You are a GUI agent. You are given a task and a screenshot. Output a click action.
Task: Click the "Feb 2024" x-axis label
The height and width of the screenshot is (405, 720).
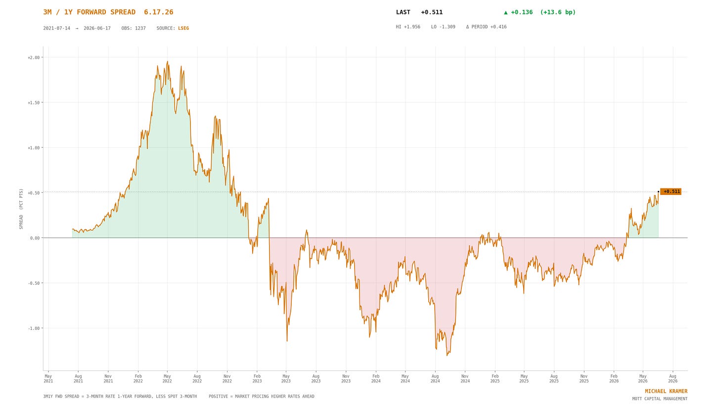(376, 378)
